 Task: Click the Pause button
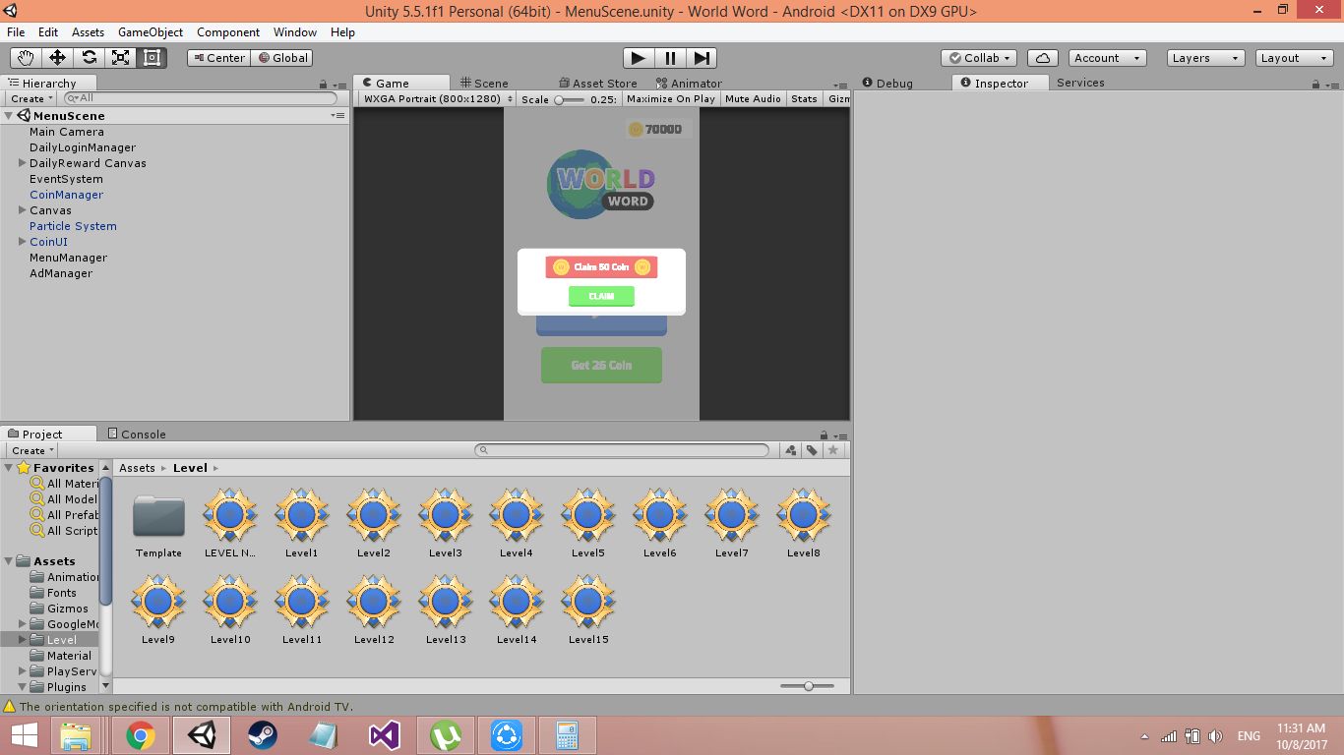(x=670, y=58)
